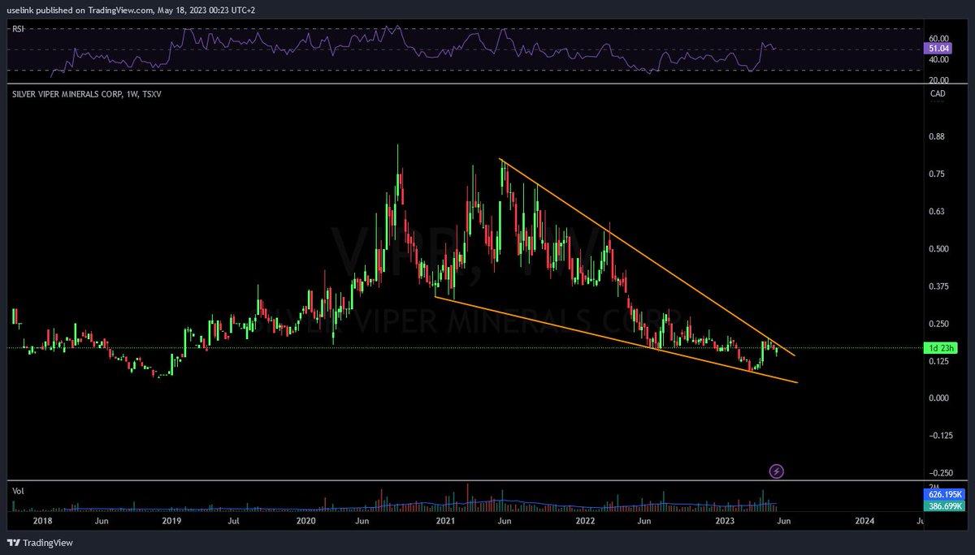This screenshot has height=555, width=975.
Task: Click the RSI 20.00 scale label
Action: (x=940, y=80)
